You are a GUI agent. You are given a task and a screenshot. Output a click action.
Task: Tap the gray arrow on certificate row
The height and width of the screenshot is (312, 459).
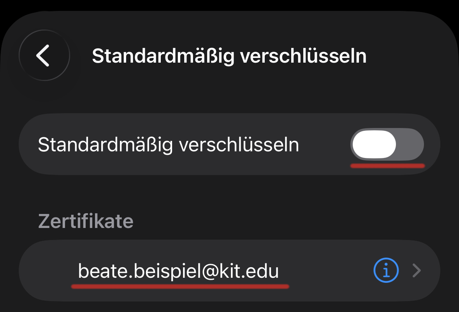point(417,270)
